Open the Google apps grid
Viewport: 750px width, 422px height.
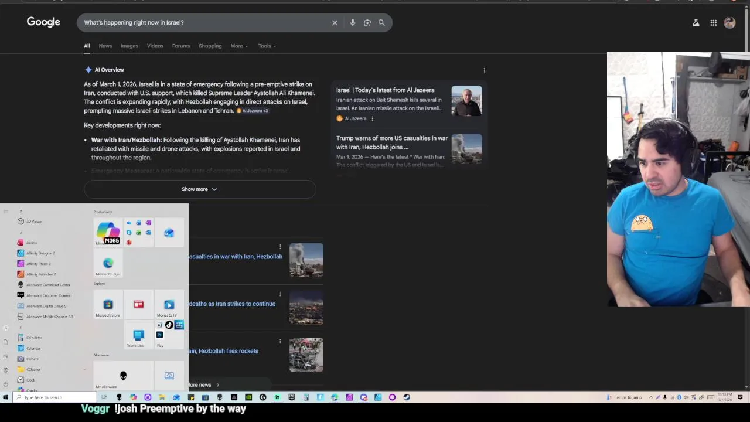[713, 23]
